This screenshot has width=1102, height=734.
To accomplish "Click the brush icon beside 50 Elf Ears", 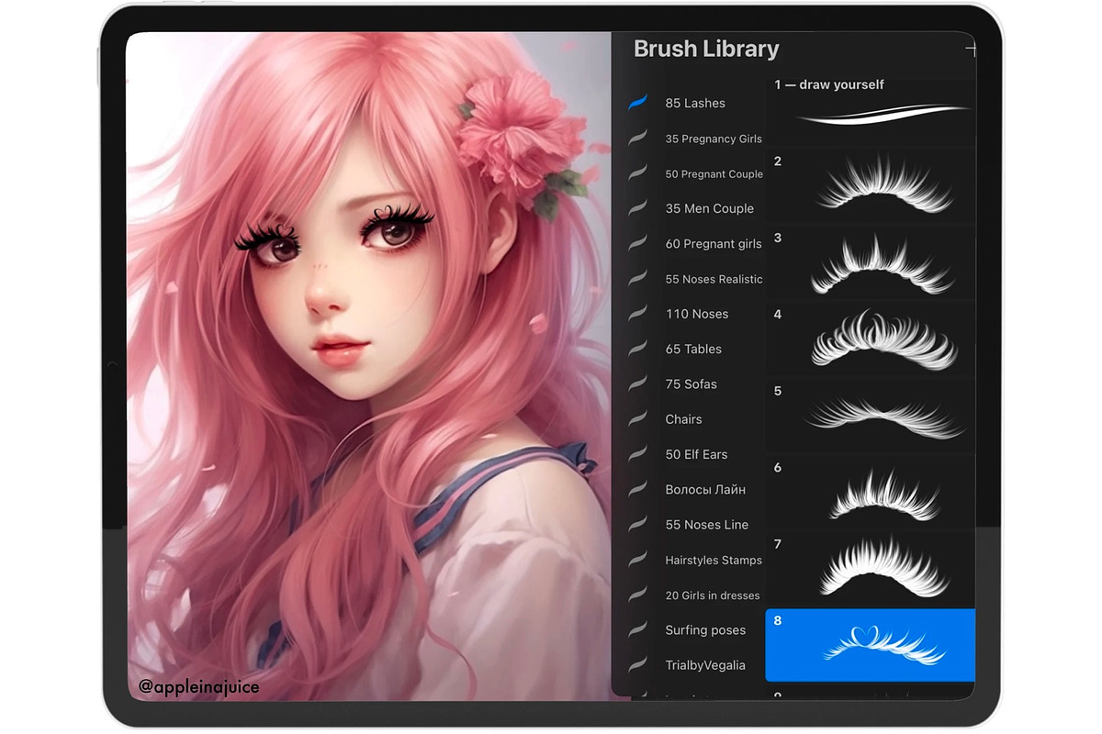I will tap(637, 454).
